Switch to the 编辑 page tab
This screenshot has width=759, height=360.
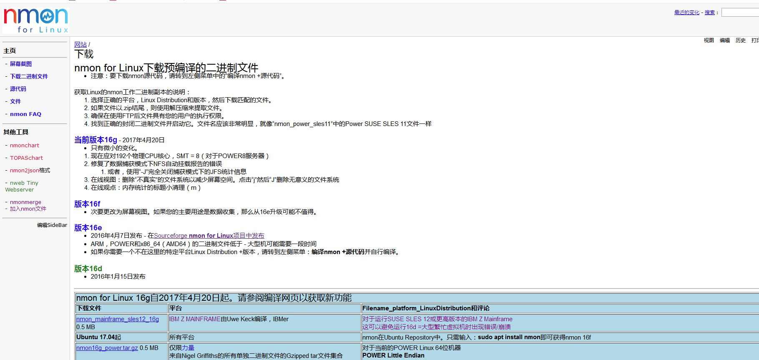[x=724, y=40]
